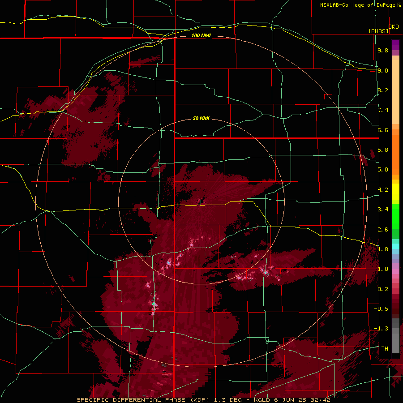Click the -1.3 value on color scale
Screen dimensions: 403x403
pyautogui.click(x=381, y=329)
